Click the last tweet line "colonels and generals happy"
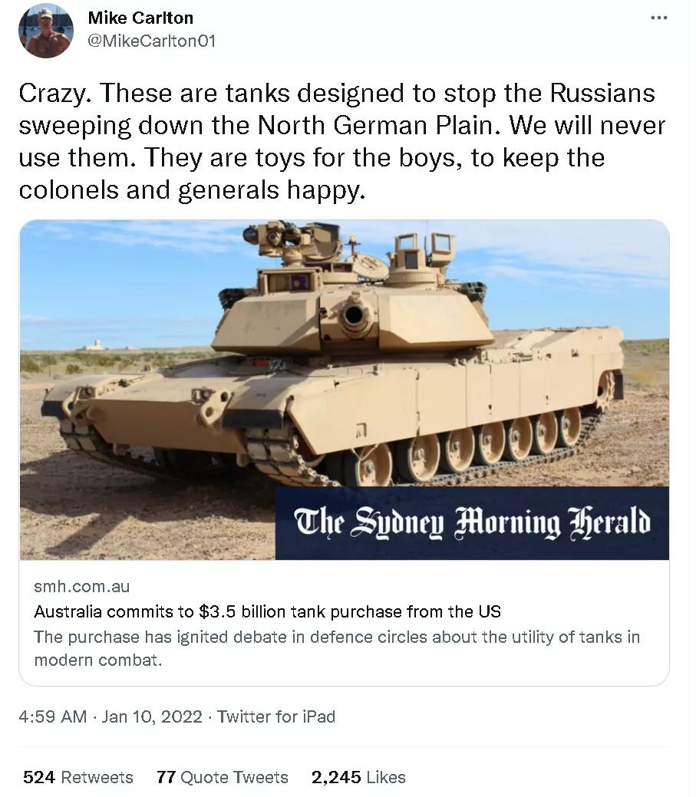 [x=189, y=190]
